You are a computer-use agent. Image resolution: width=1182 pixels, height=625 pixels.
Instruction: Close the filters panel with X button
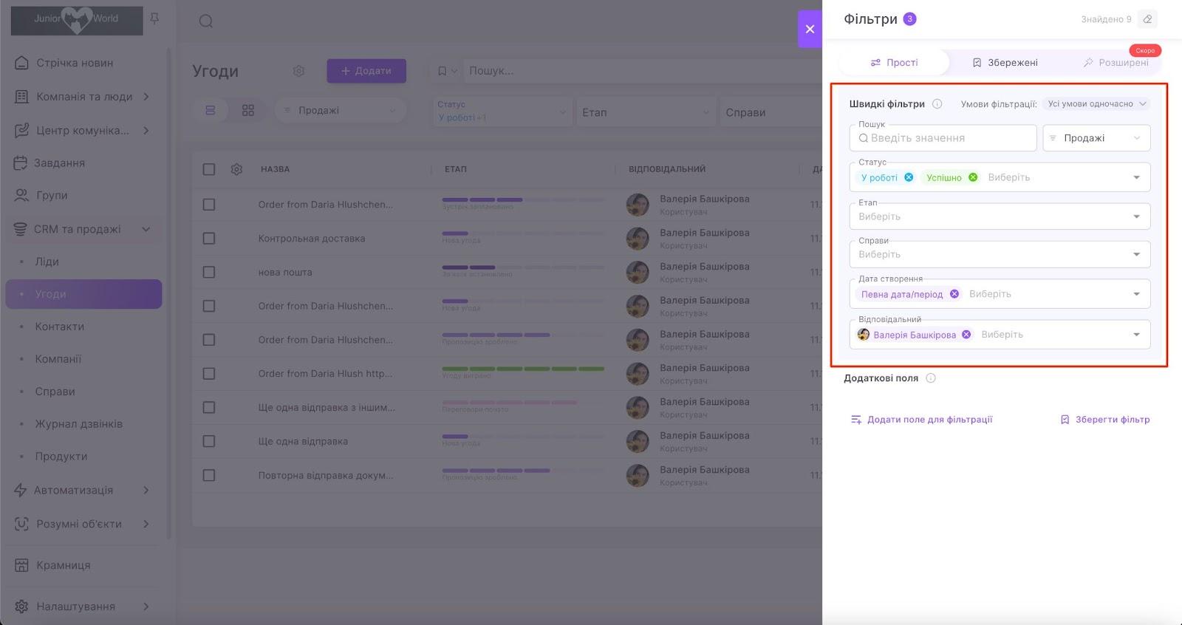(x=810, y=29)
